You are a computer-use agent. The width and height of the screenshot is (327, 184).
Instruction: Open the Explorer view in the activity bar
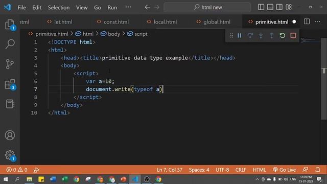point(10,24)
